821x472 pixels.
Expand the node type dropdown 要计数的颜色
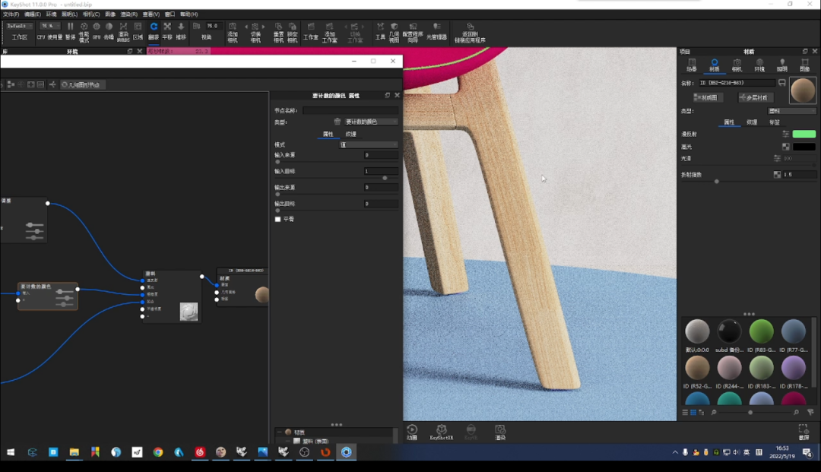click(x=371, y=122)
